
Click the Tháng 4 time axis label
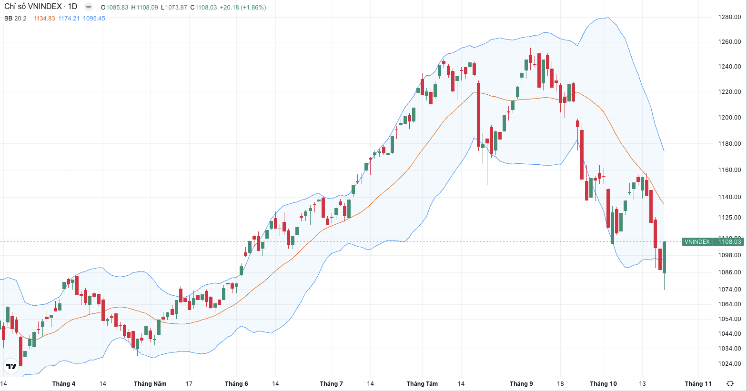tap(64, 383)
